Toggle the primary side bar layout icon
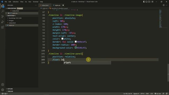Image resolution: width=169 pixels, height=95 pixels. tap(144, 2)
